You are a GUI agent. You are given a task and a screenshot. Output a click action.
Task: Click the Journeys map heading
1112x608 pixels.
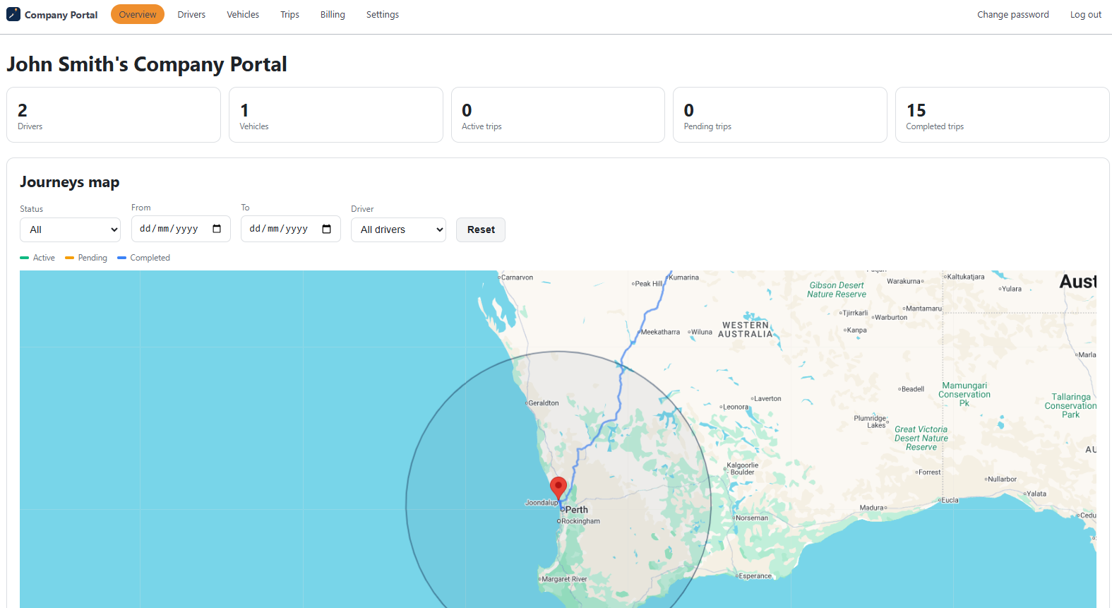pos(70,182)
